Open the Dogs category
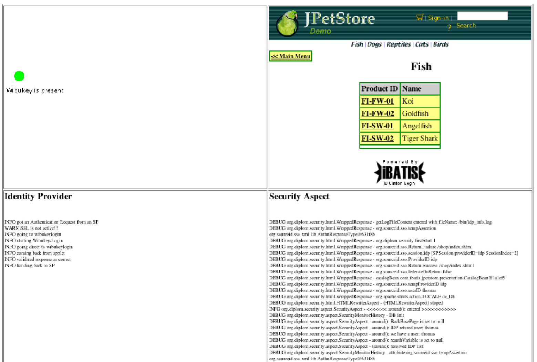537x362 pixels. pos(374,44)
